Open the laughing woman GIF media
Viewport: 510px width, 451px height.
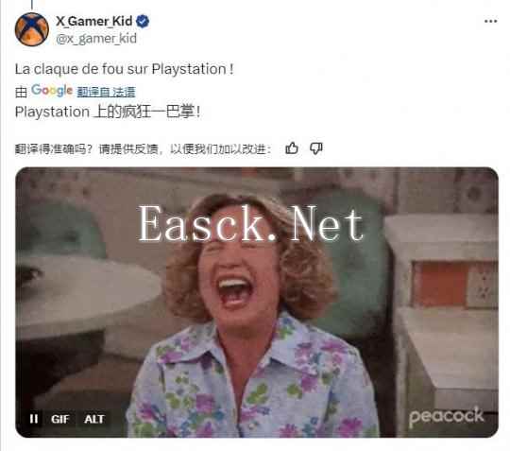tap(257, 303)
